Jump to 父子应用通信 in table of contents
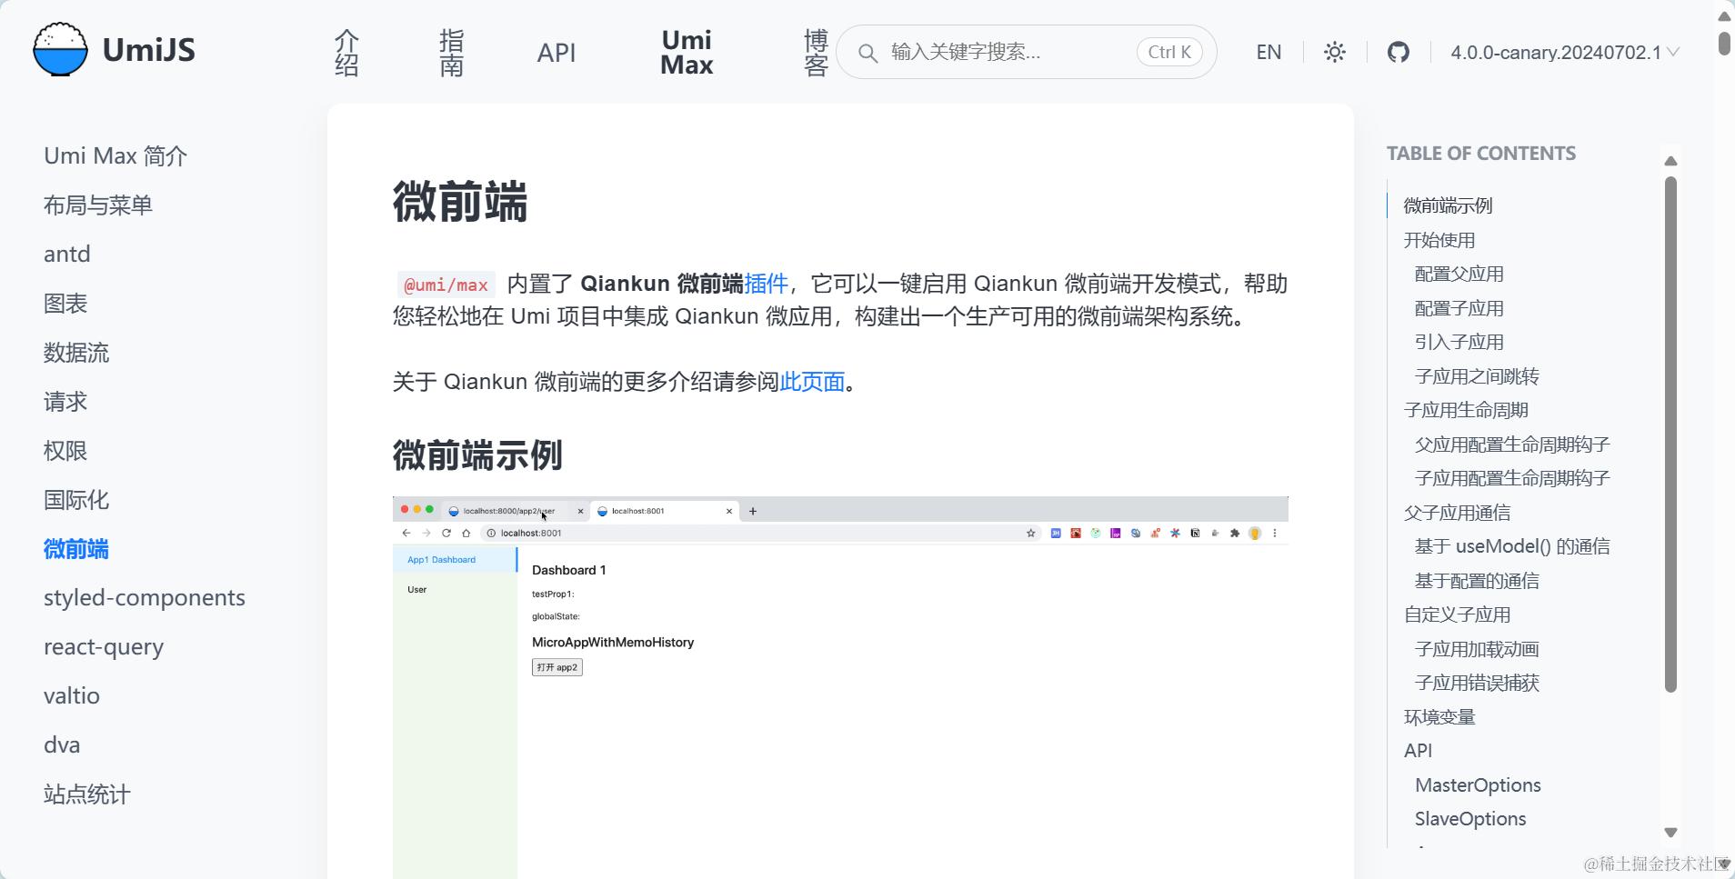Screen dimensions: 1735x879 [x=1457, y=513]
